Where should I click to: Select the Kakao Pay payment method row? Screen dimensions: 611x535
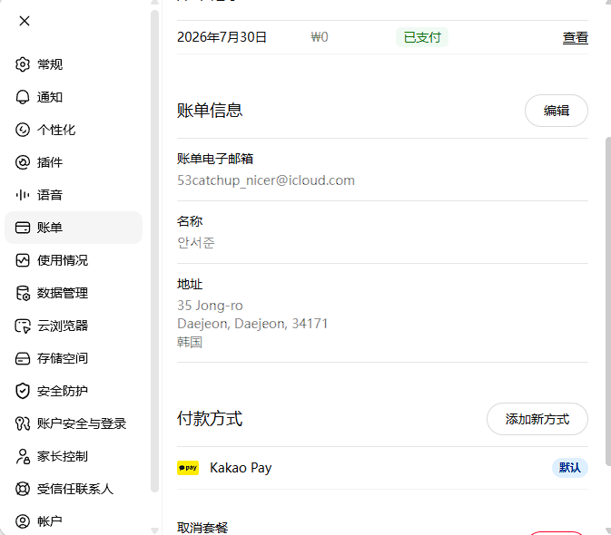pos(382,468)
